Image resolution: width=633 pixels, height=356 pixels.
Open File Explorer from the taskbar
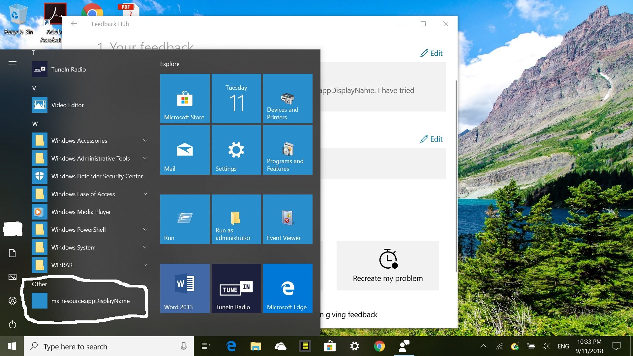coord(256,346)
